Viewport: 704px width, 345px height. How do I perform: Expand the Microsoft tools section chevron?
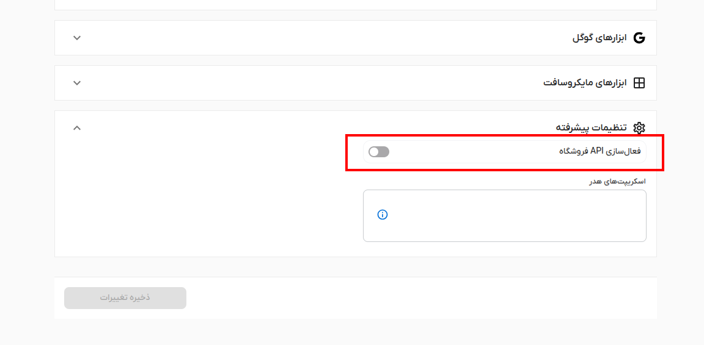(77, 83)
